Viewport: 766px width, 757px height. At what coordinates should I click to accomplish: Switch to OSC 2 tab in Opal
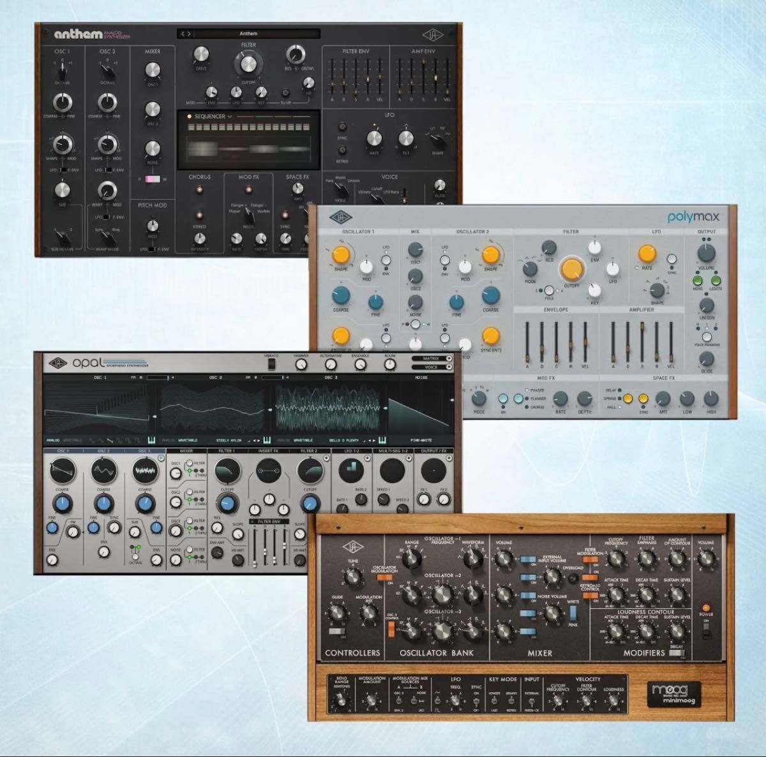(x=103, y=451)
